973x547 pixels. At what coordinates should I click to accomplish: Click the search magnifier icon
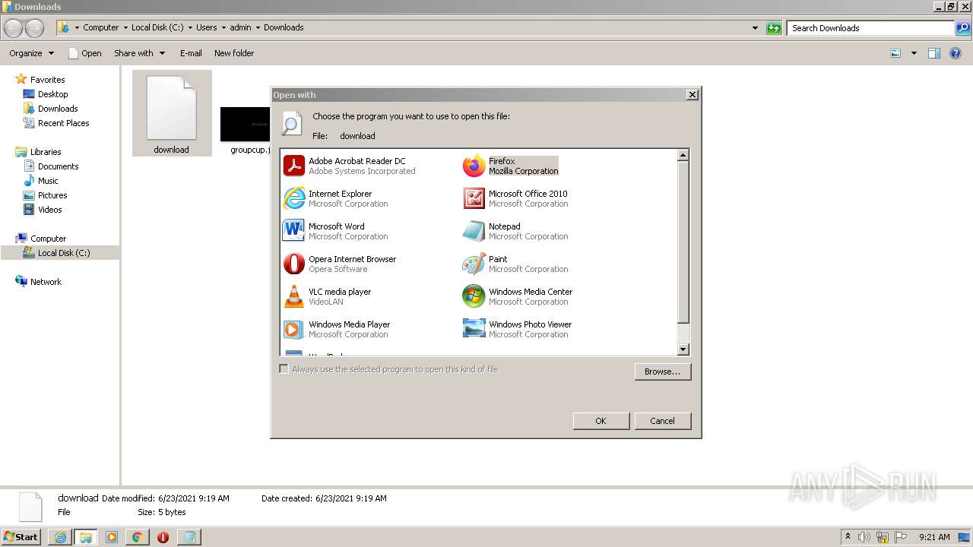pyautogui.click(x=962, y=28)
